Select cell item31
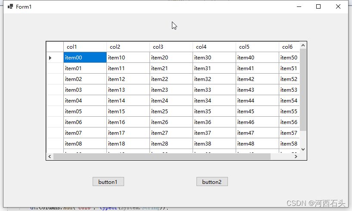Image resolution: width=352 pixels, height=211 pixels. [x=215, y=68]
